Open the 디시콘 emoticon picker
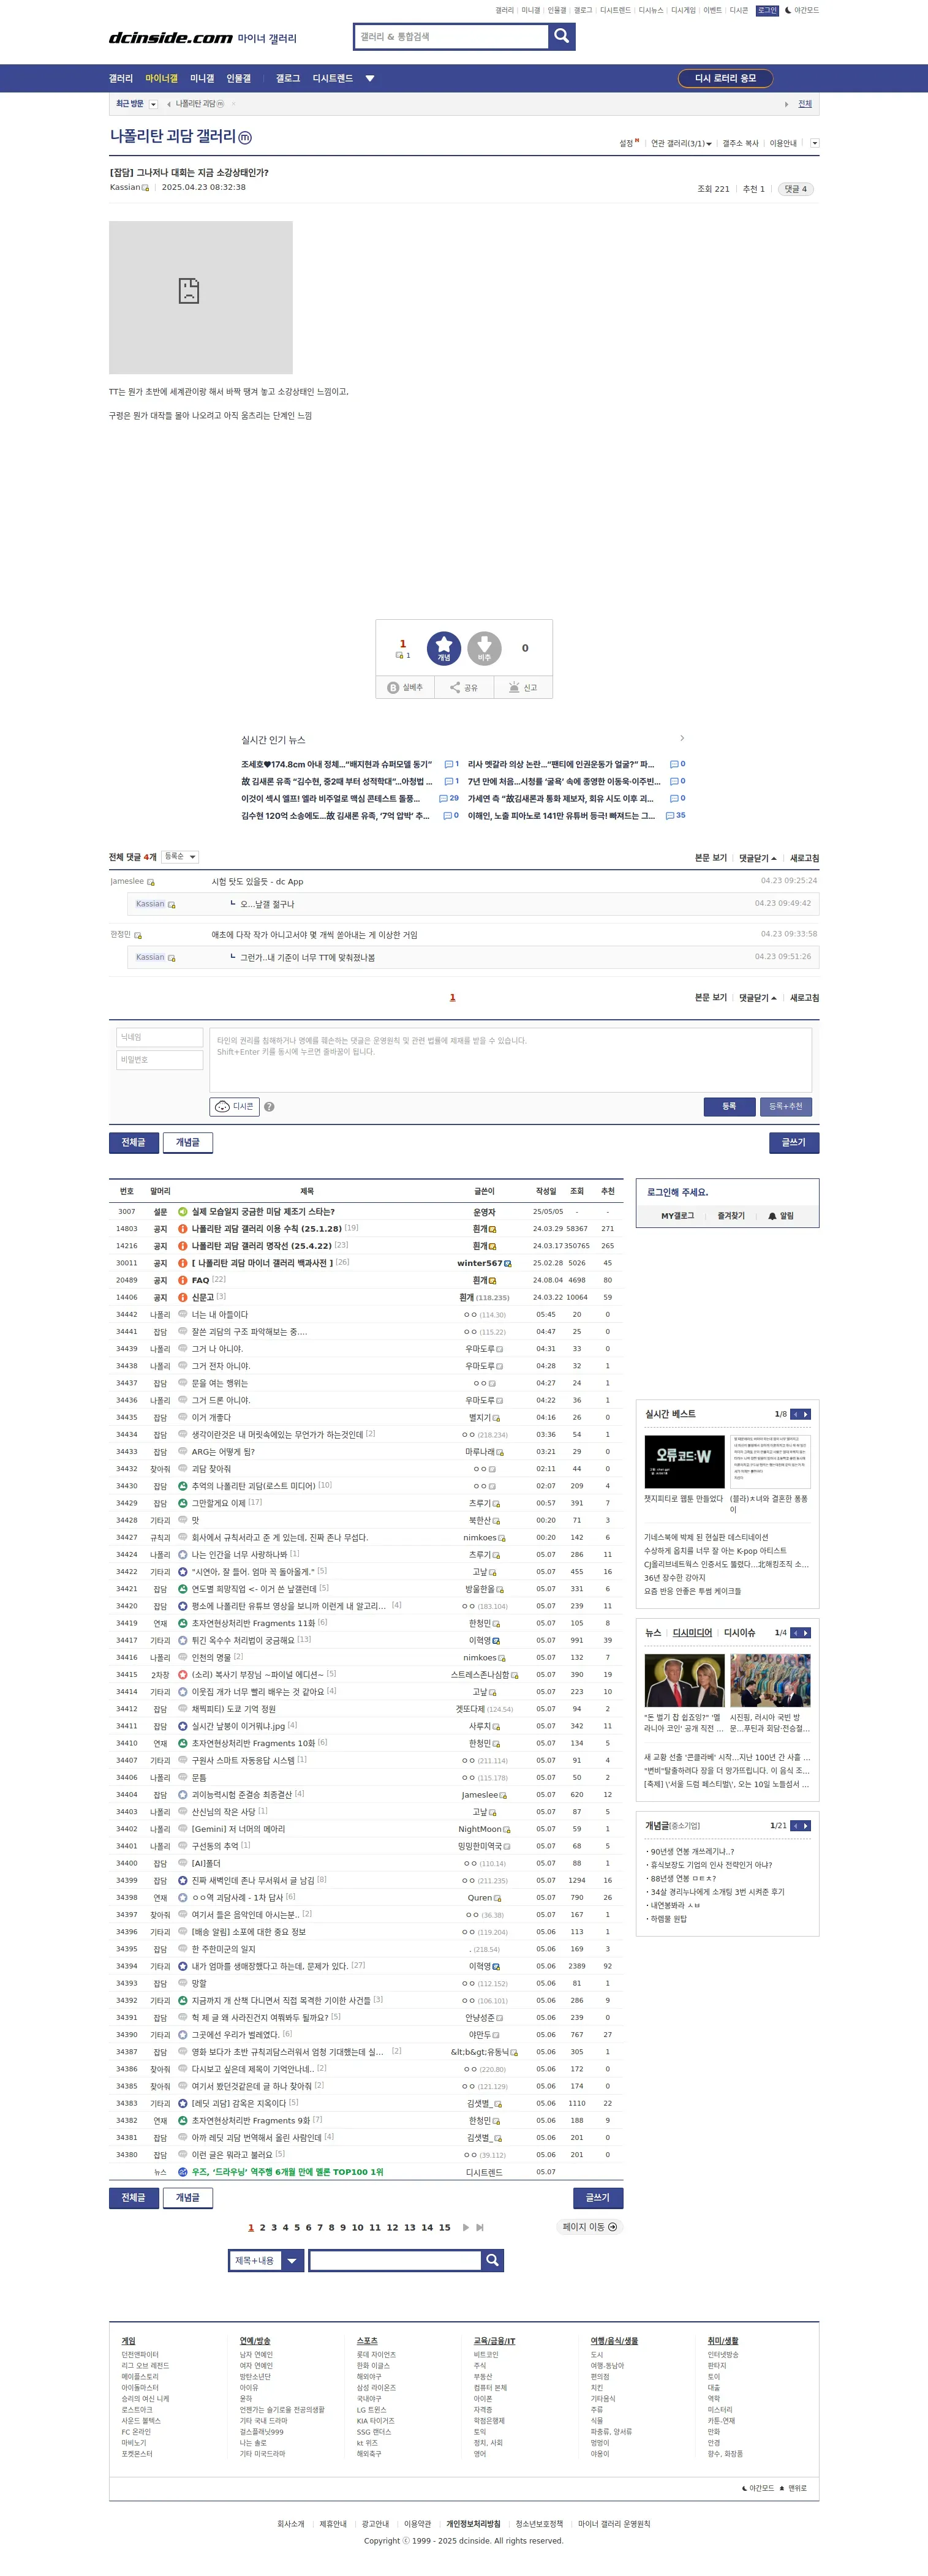Viewport: 928px width, 2576px height. 234,1106
